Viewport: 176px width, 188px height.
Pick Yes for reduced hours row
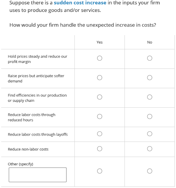[x=100, y=116]
